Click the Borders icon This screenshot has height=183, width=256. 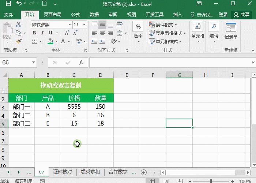point(34,41)
